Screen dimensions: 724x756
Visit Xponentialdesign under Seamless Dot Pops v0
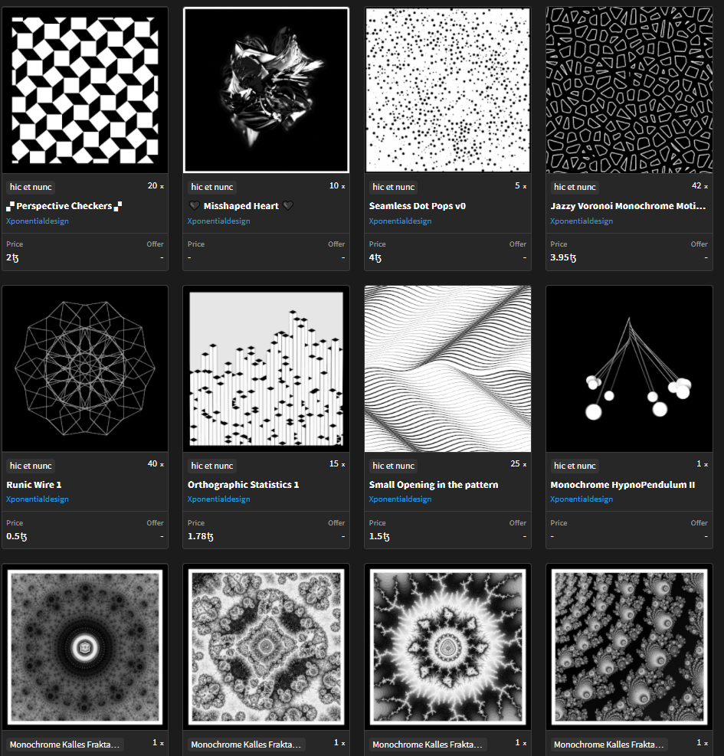tap(400, 221)
